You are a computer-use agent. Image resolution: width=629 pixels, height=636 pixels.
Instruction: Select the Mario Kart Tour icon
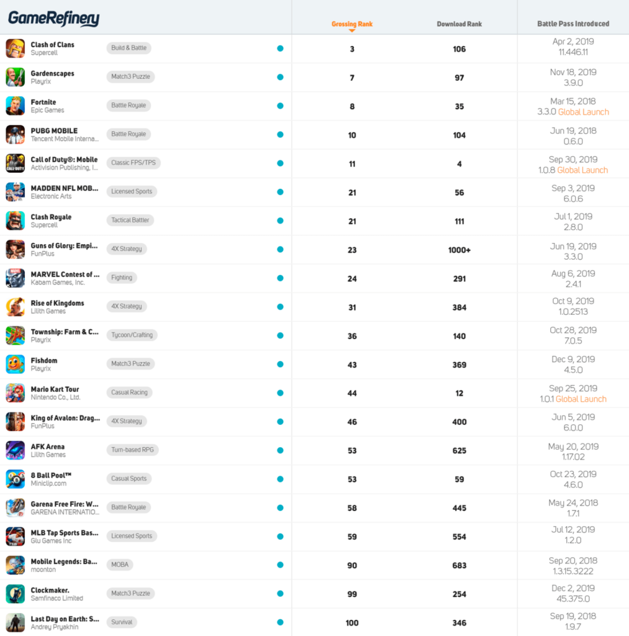pos(15,393)
